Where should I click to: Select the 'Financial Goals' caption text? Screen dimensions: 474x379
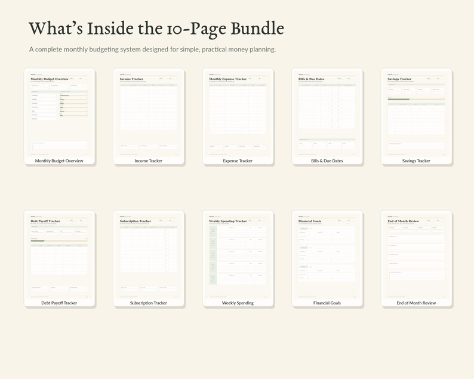(x=327, y=303)
